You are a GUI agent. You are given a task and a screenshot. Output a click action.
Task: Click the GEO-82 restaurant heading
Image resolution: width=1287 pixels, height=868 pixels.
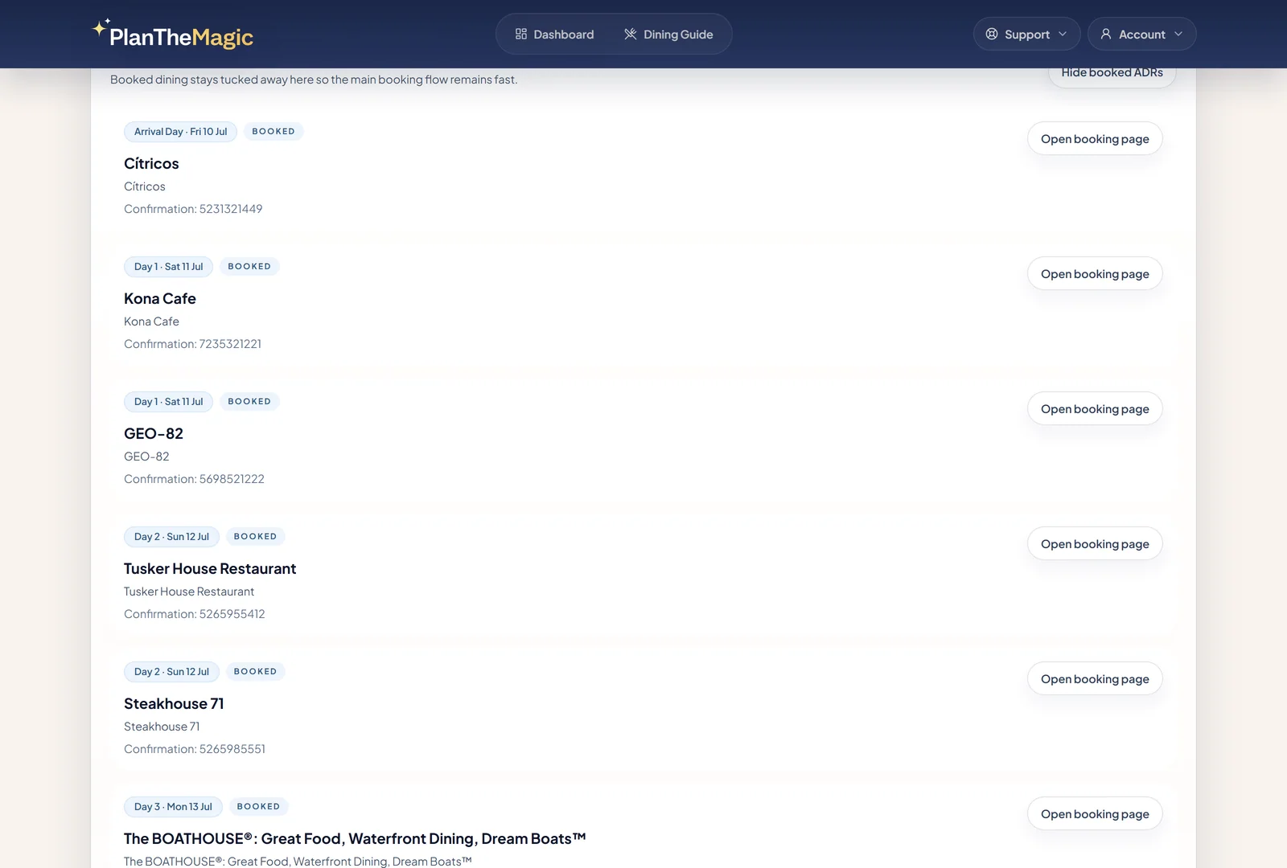[154, 434]
